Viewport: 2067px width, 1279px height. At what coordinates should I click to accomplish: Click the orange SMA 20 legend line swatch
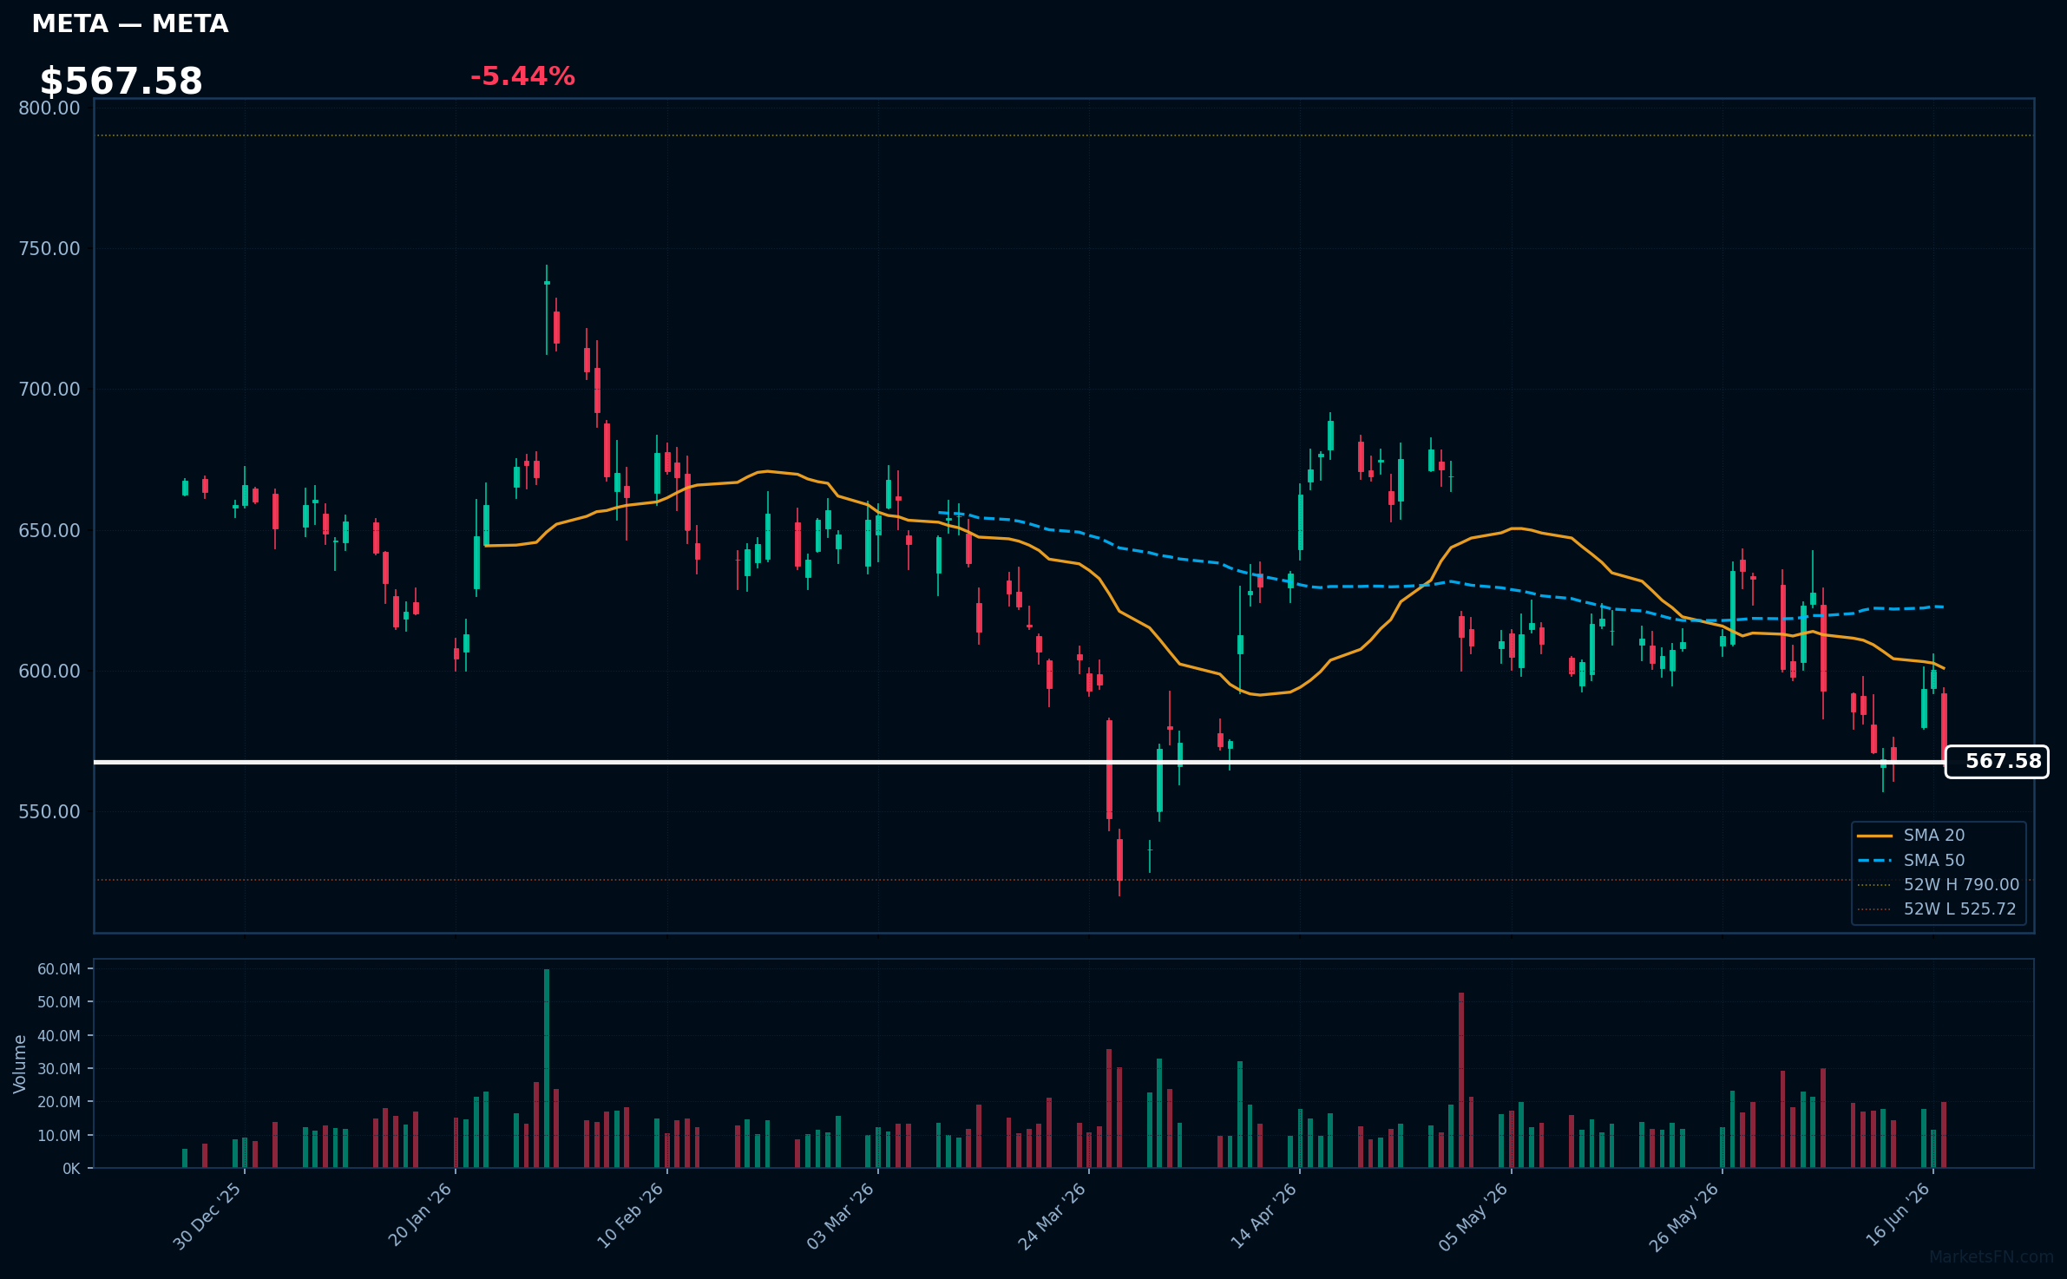point(1874,836)
